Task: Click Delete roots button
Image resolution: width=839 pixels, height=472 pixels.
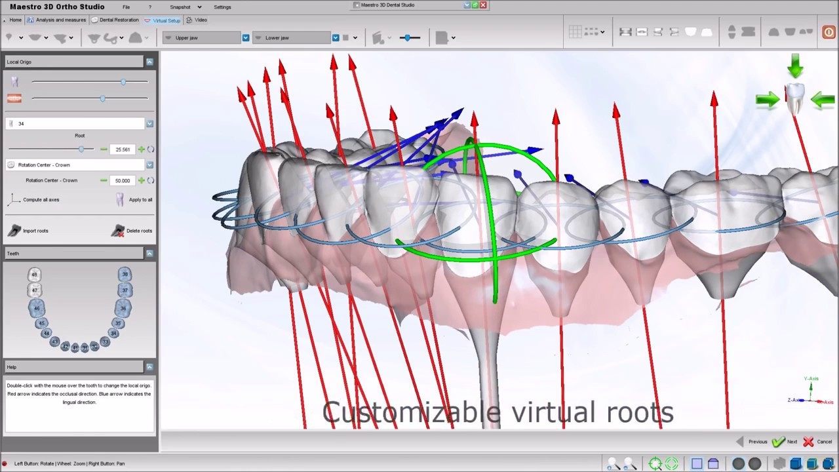Action: coord(132,231)
